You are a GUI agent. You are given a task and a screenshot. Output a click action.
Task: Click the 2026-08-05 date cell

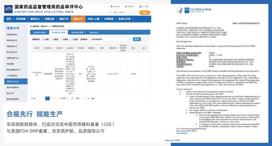point(113,74)
